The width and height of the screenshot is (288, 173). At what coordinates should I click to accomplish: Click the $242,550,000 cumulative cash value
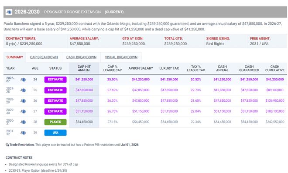tap(275, 122)
